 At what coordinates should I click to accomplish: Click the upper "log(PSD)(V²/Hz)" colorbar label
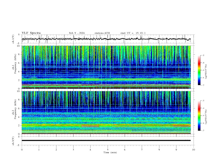click(206, 72)
